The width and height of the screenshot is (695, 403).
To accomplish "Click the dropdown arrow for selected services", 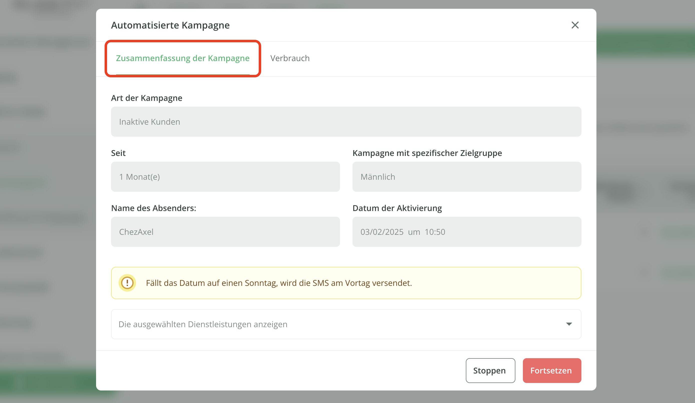I will click(x=569, y=324).
